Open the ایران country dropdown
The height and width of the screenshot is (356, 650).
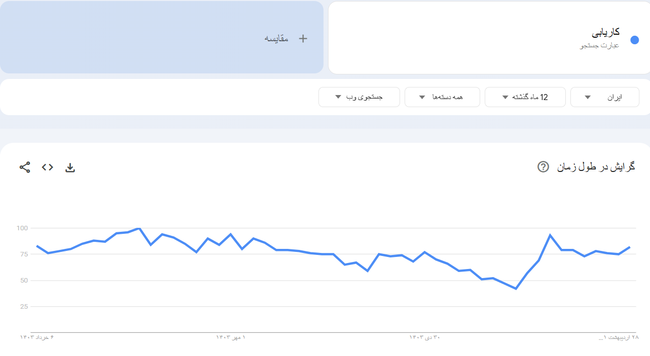(x=605, y=97)
